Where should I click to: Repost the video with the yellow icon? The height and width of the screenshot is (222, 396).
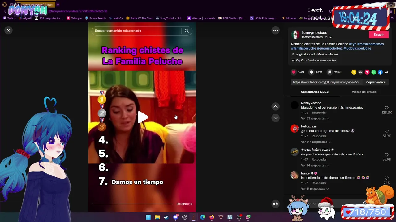click(x=354, y=72)
